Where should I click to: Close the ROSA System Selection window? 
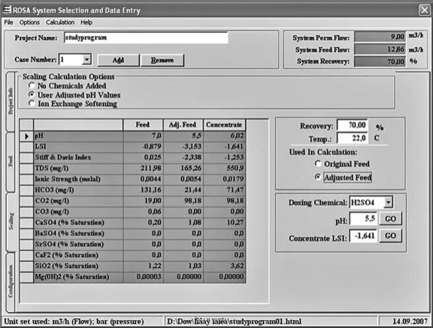point(424,10)
